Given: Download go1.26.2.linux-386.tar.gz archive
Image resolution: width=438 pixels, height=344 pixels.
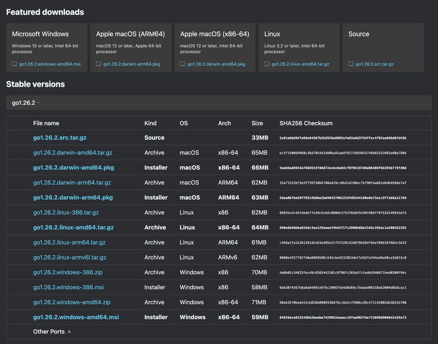Looking at the screenshot, I should 66,212.
